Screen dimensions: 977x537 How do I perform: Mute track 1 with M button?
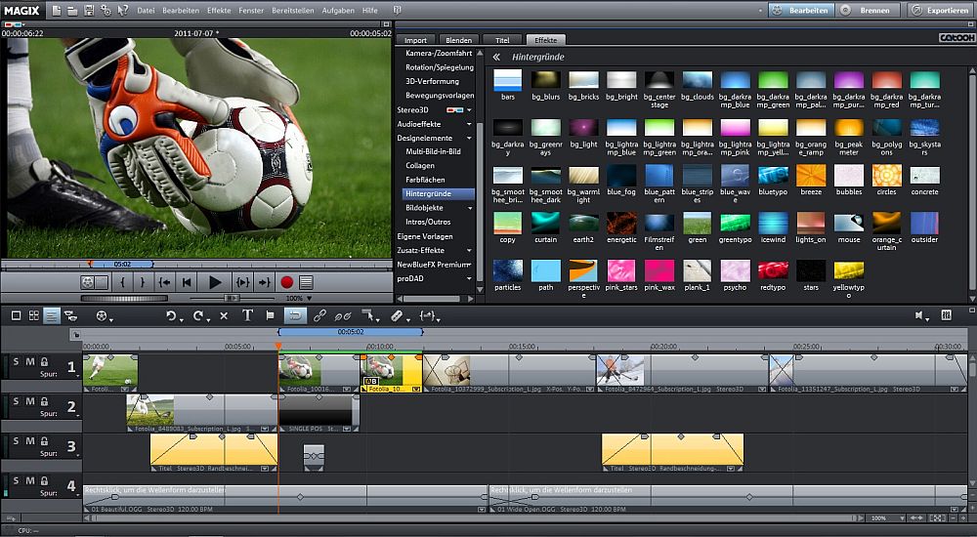coord(30,362)
